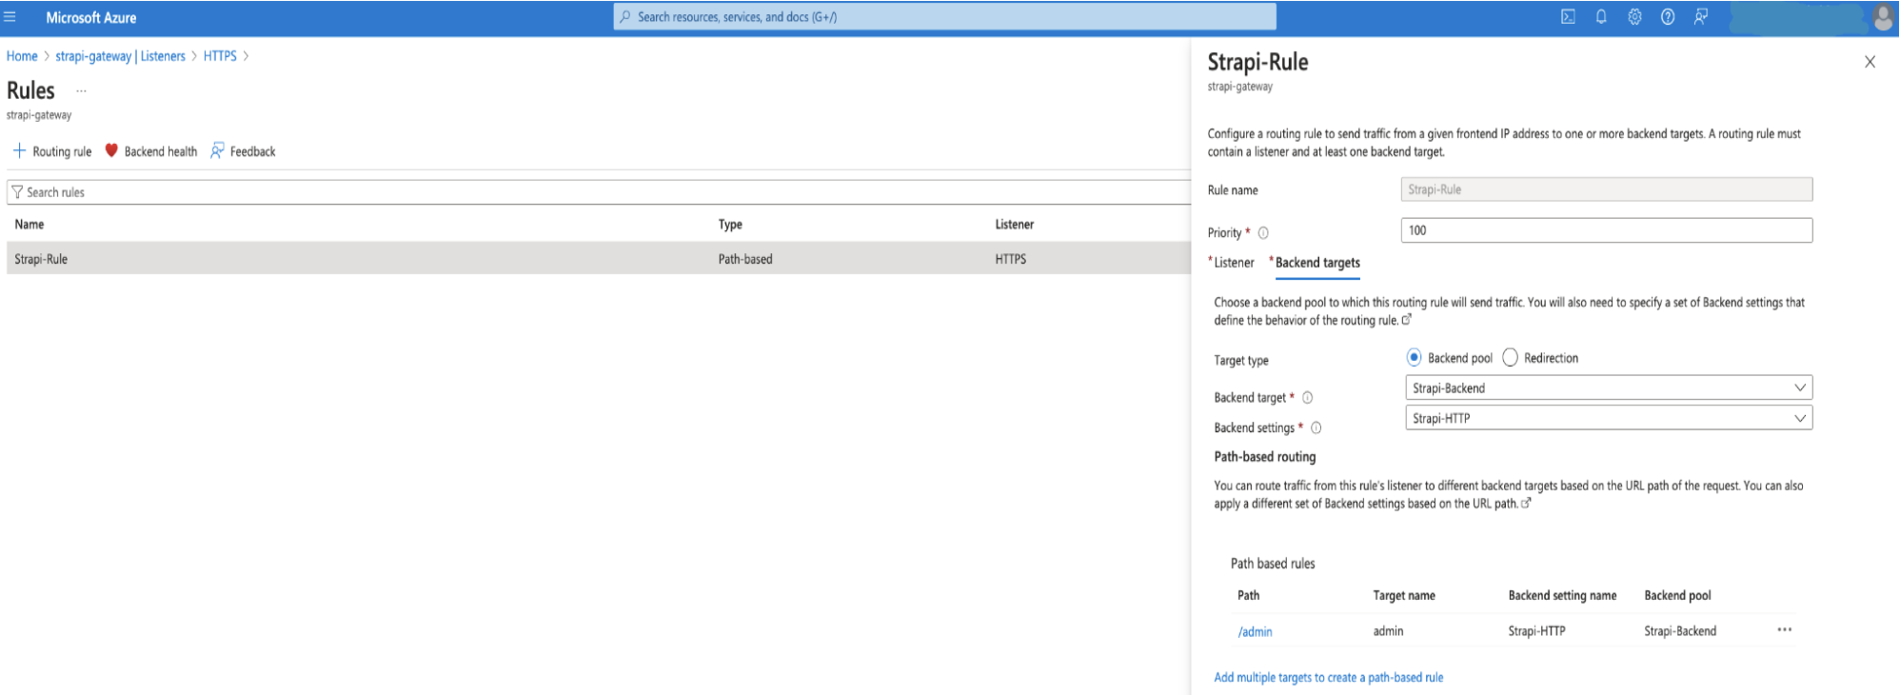Click the Listener column header

pos(1015,225)
